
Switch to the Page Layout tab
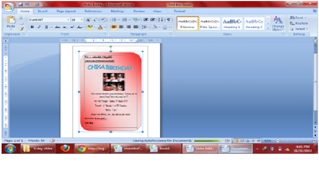coord(66,11)
